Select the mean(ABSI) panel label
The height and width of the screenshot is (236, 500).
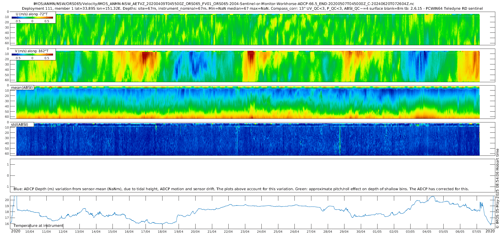tap(22, 87)
